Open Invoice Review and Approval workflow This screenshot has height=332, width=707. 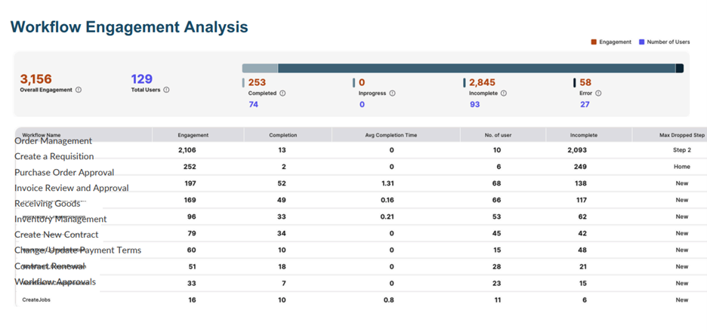[71, 189]
